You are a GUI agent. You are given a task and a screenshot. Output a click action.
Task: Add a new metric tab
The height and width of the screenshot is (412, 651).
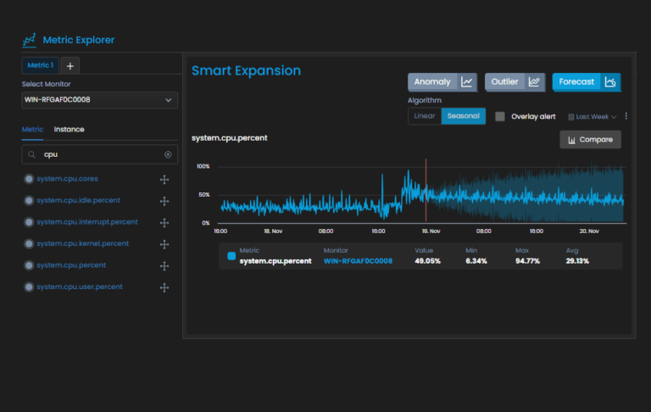[x=70, y=65]
